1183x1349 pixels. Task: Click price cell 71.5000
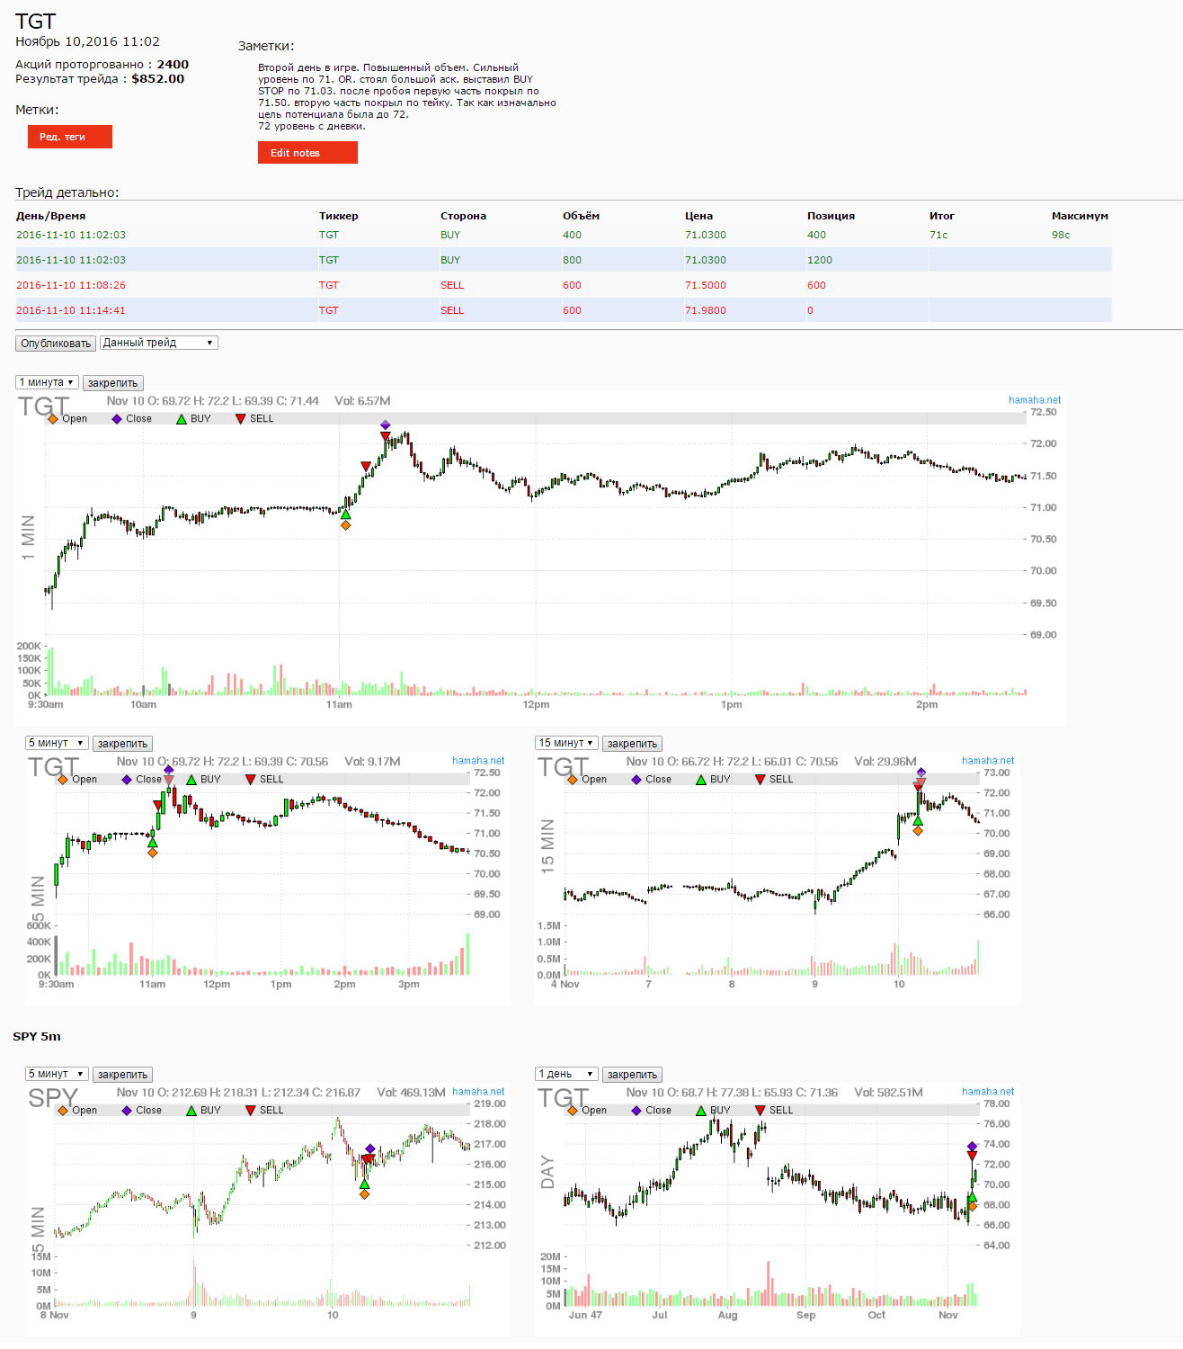tap(706, 285)
